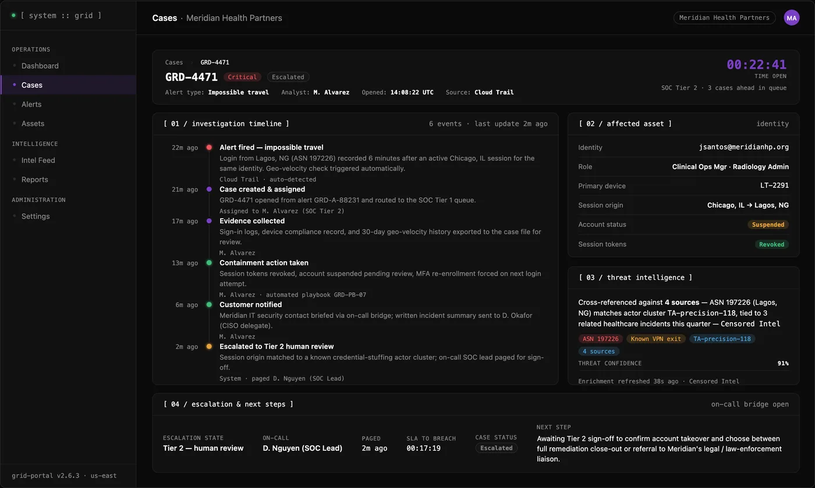This screenshot has height=488, width=815.
Task: Click the MA user avatar
Action: pos(792,18)
